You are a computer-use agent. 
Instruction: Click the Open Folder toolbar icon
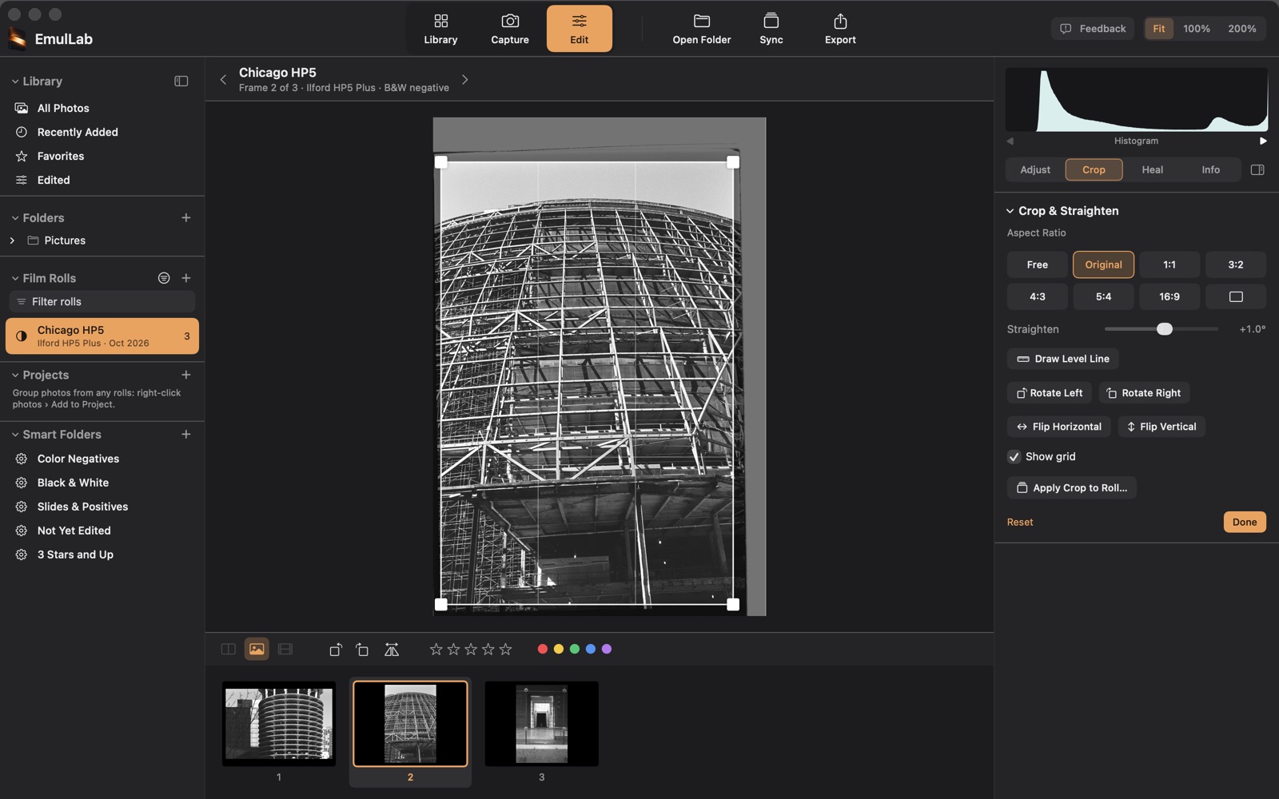[x=701, y=29]
